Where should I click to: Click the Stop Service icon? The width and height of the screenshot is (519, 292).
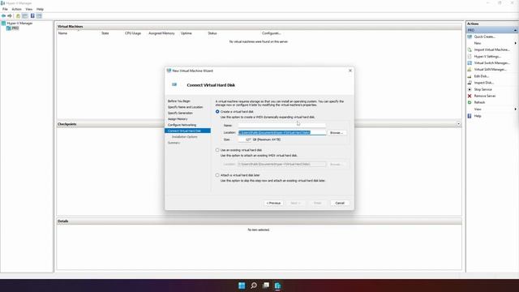(470, 89)
